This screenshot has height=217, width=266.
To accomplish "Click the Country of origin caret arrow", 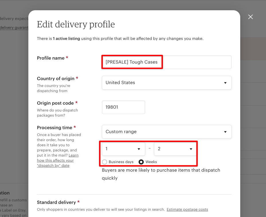I will 225,83.
